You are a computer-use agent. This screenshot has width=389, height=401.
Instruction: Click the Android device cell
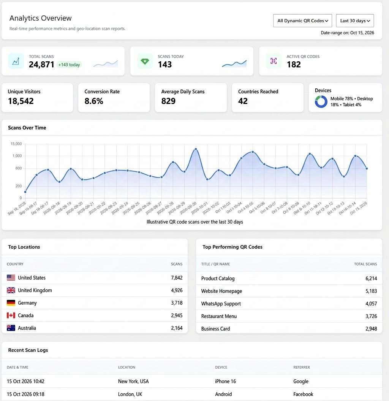coord(223,394)
